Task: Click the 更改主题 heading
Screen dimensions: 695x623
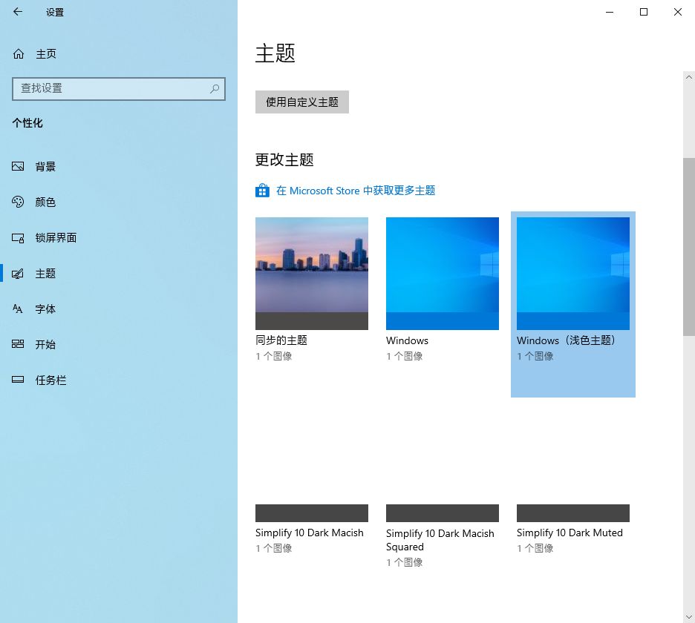Action: tap(284, 159)
